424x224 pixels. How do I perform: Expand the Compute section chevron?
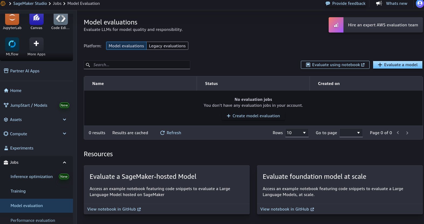[64, 134]
